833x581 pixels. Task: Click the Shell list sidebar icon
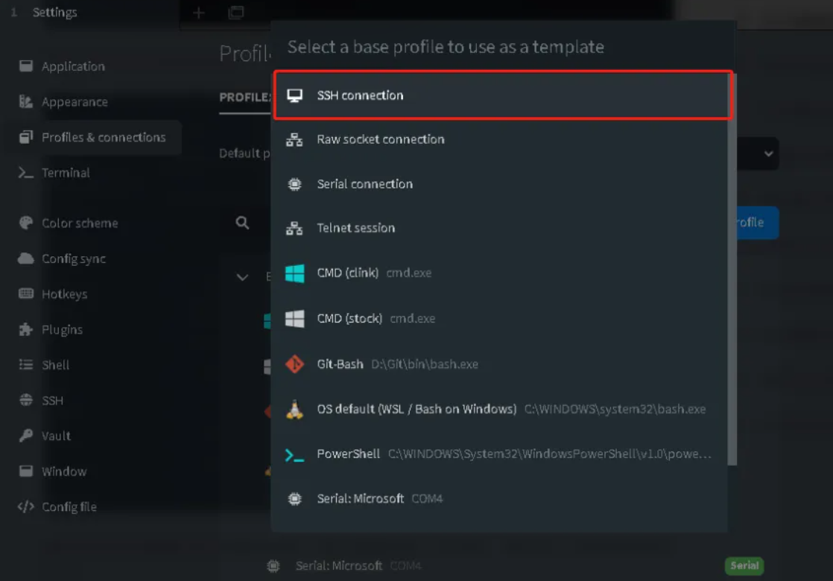[25, 365]
